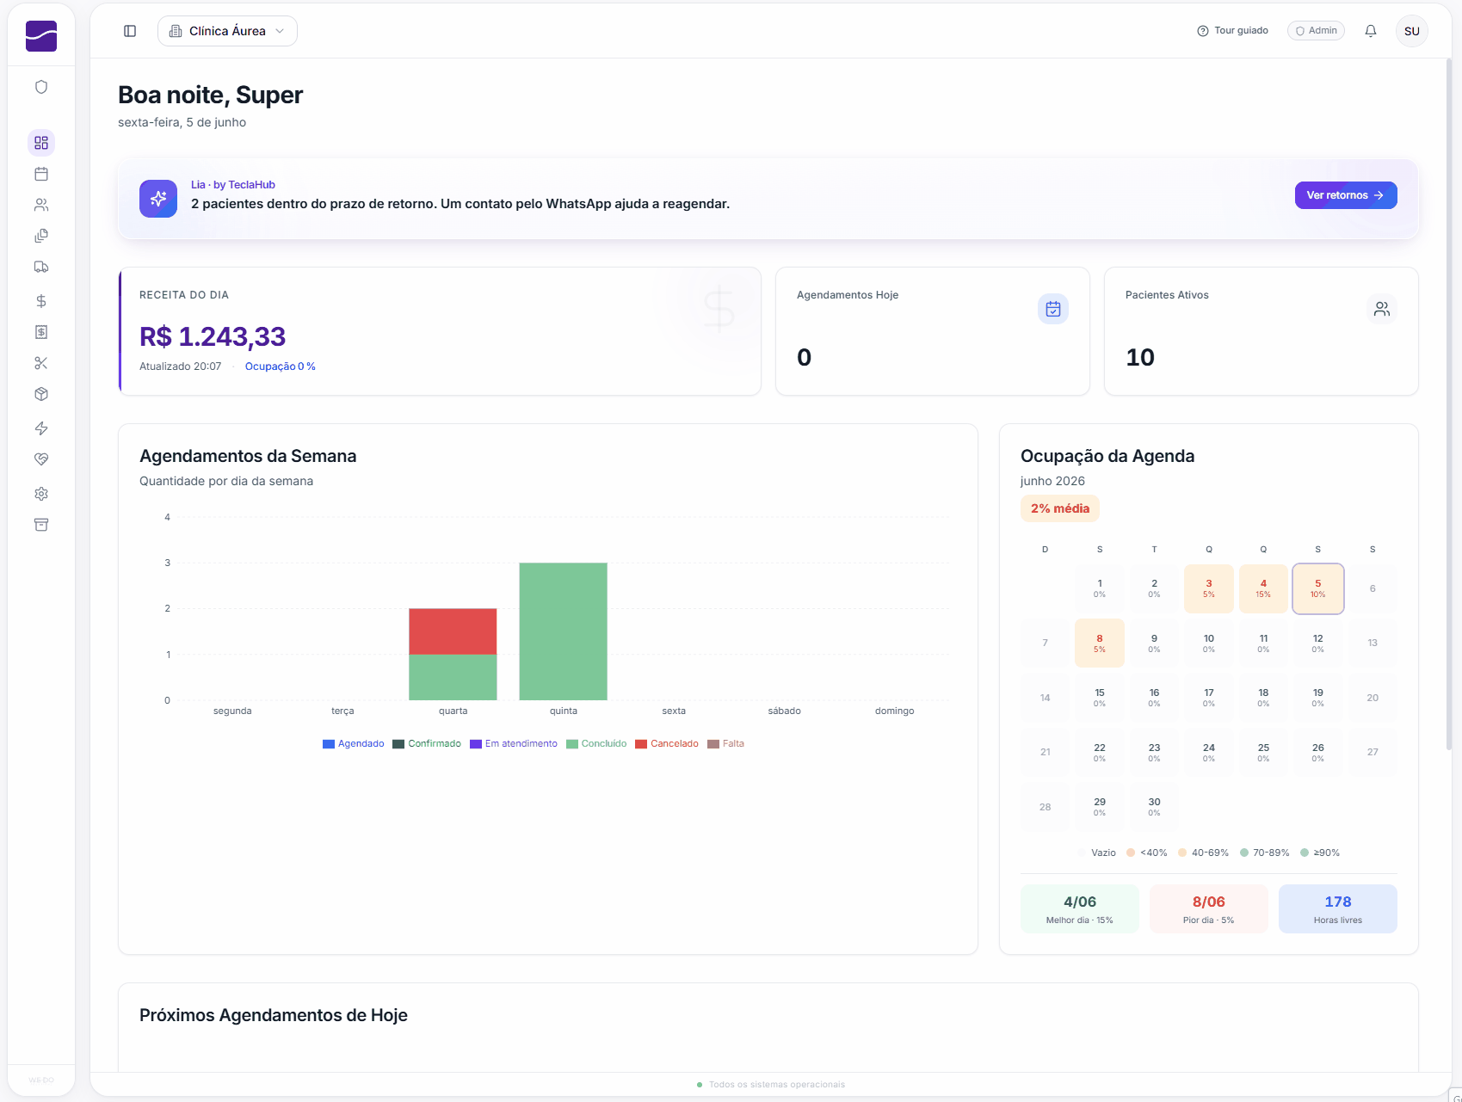Click the Admin badge
The width and height of the screenshot is (1462, 1102).
coord(1316,31)
